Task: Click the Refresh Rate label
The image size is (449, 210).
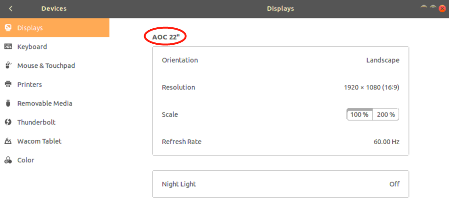Action: click(182, 142)
